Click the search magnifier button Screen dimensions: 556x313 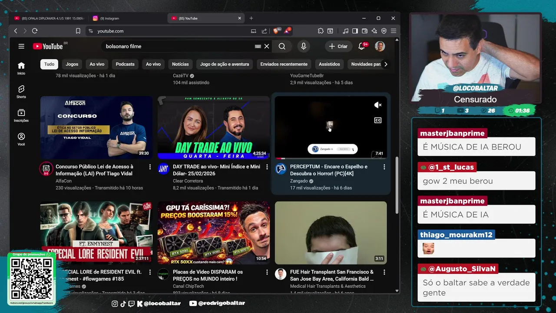click(282, 46)
